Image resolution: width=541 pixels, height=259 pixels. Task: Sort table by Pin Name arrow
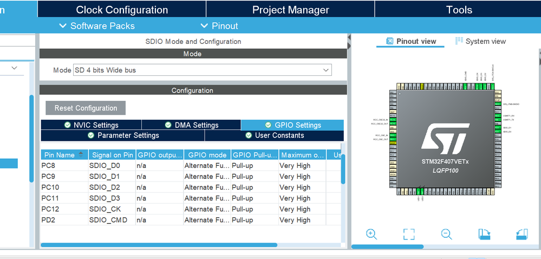(x=81, y=155)
